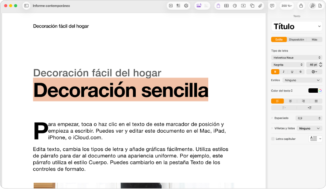
Task: Click the Tipo de letra label
Action: click(x=280, y=51)
